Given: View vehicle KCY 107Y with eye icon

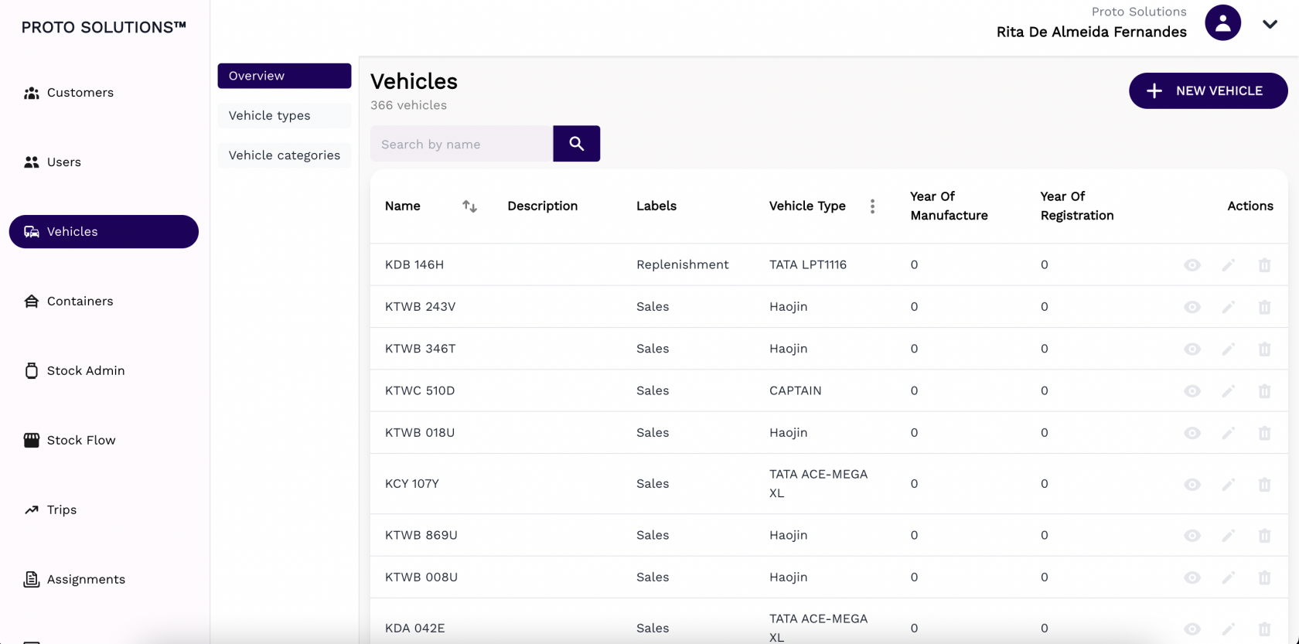Looking at the screenshot, I should pyautogui.click(x=1192, y=484).
